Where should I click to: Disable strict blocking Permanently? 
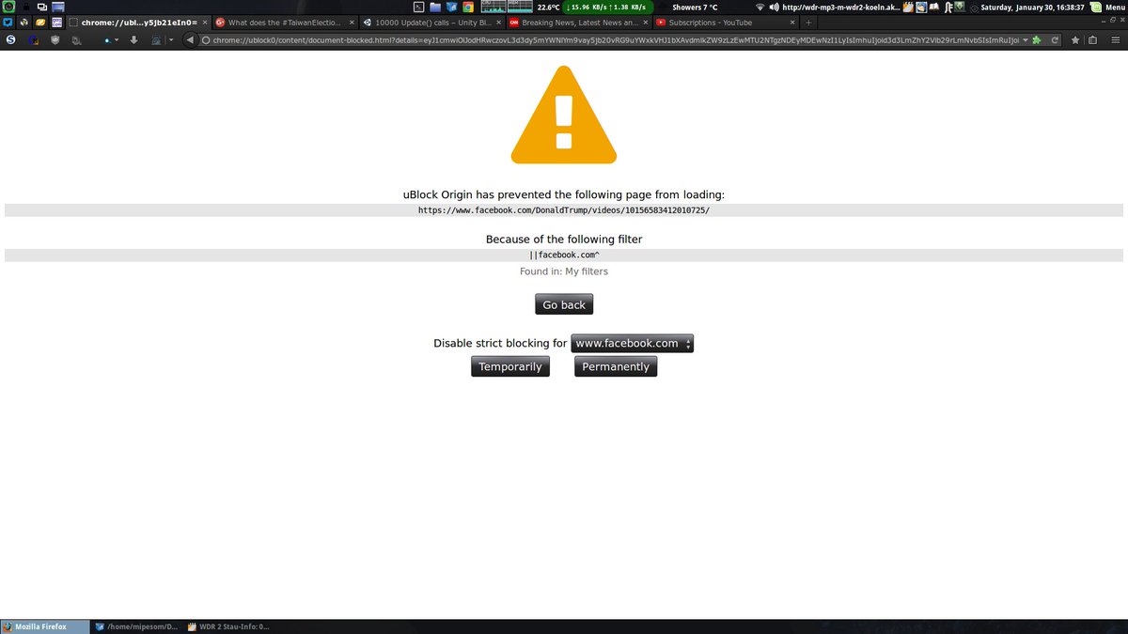click(616, 366)
